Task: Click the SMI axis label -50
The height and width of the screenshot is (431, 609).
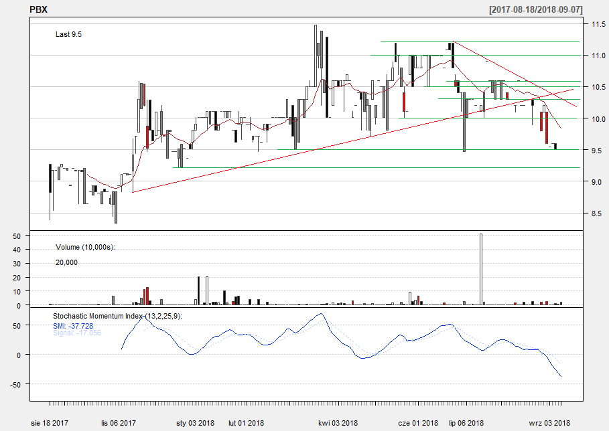Action: pos(16,384)
